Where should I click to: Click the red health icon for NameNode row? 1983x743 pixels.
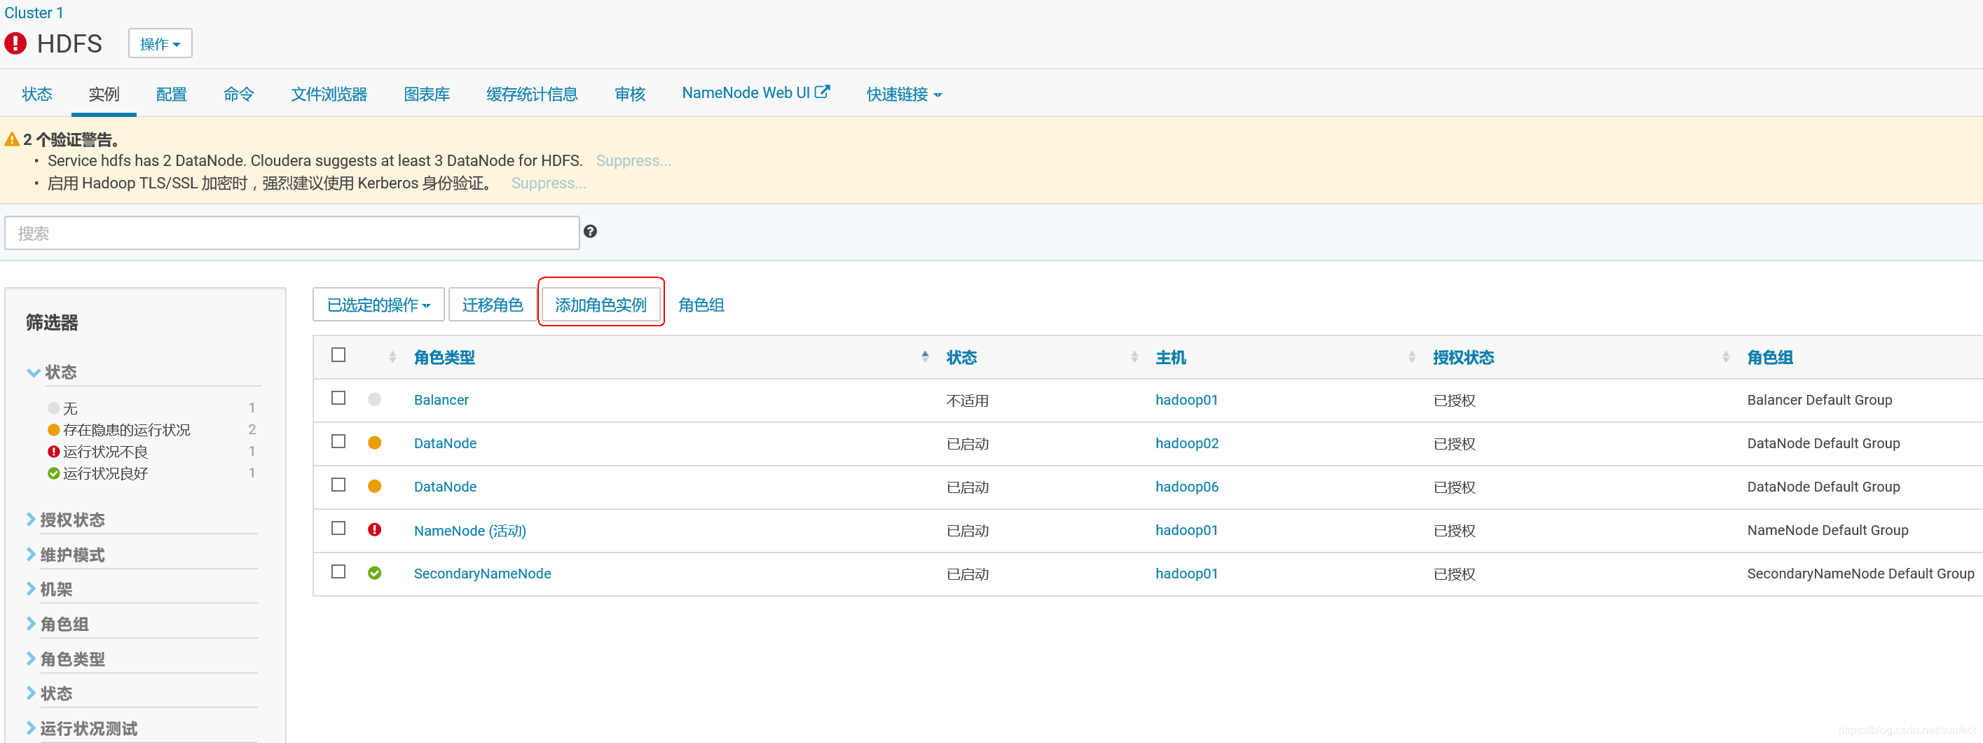[x=375, y=529]
